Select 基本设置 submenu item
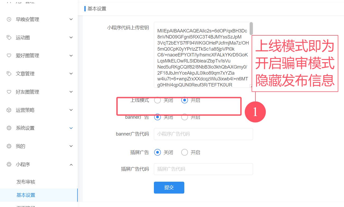This screenshot has width=344, height=207. pos(39,195)
